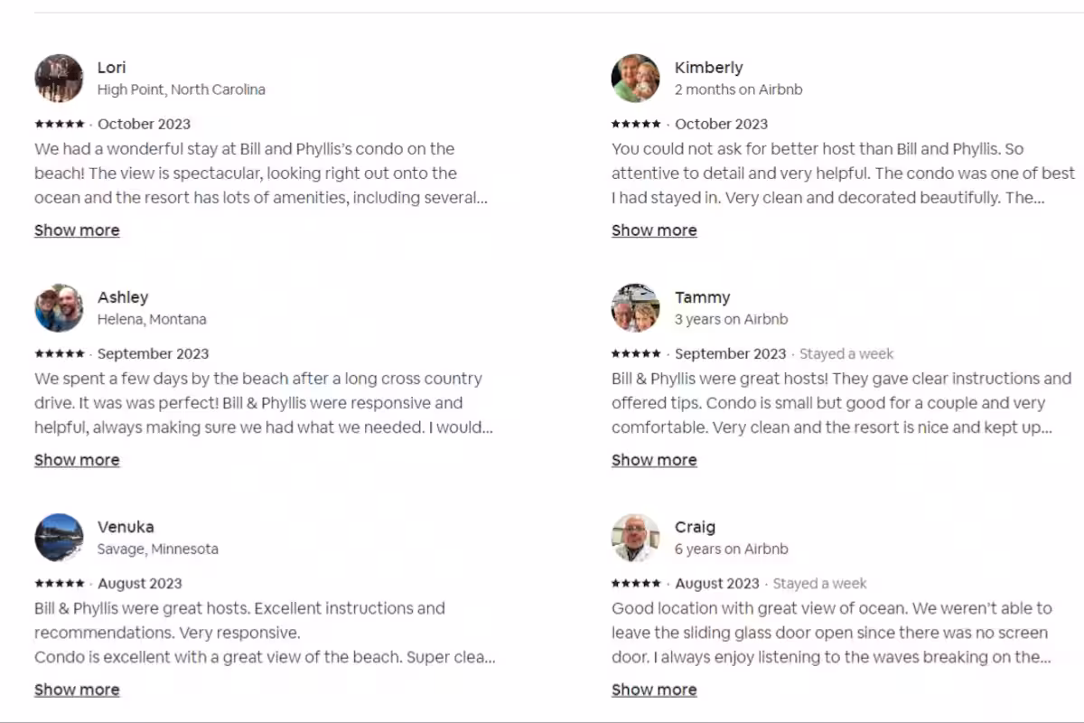1084x723 pixels.
Task: Show more of Tammy's review
Action: tap(654, 460)
